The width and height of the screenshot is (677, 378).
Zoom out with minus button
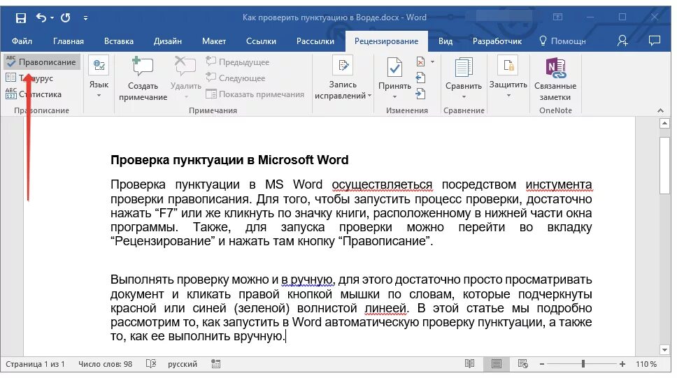click(x=541, y=364)
